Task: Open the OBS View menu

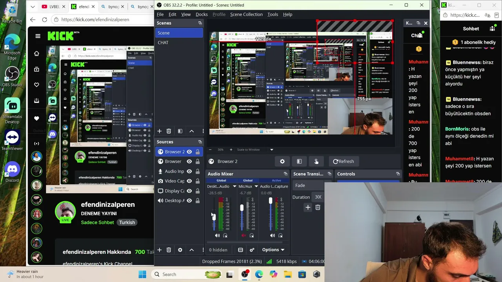Action: coord(186,14)
